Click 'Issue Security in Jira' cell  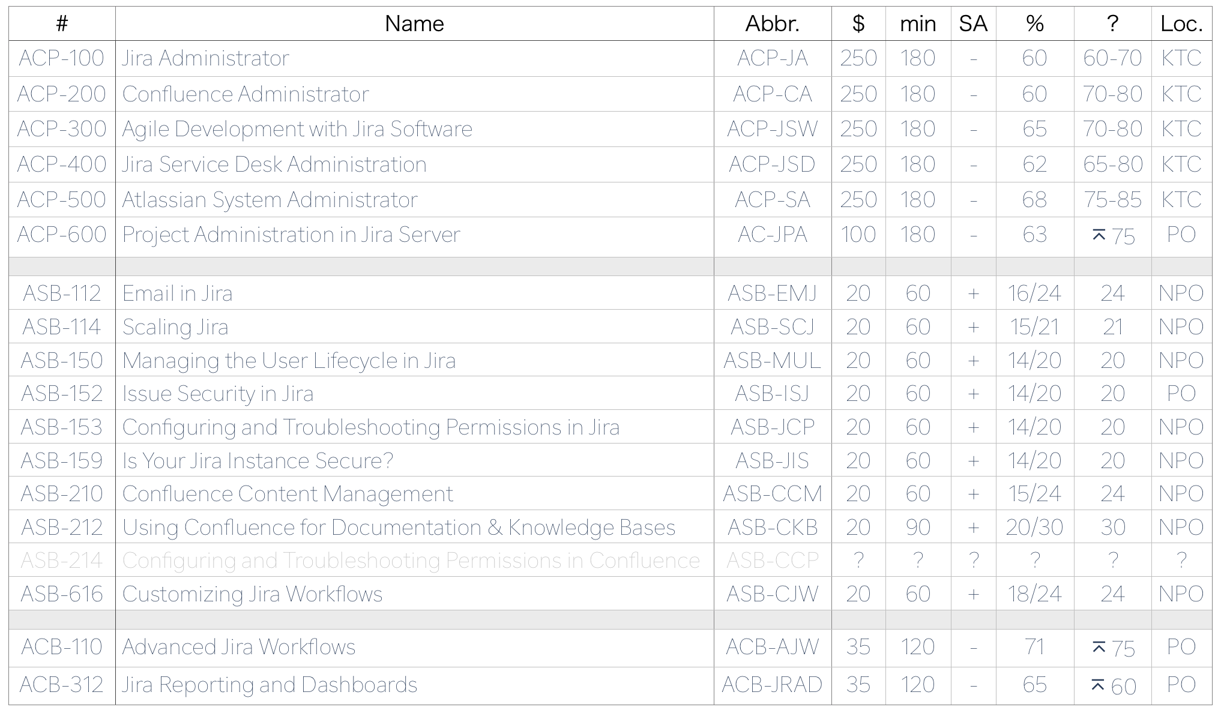pos(414,393)
